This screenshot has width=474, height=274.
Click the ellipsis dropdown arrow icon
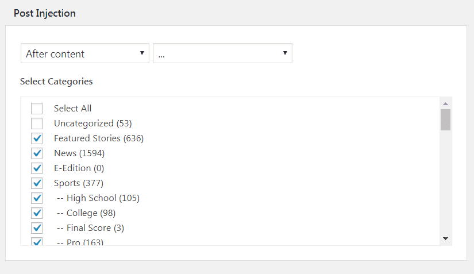coord(285,53)
